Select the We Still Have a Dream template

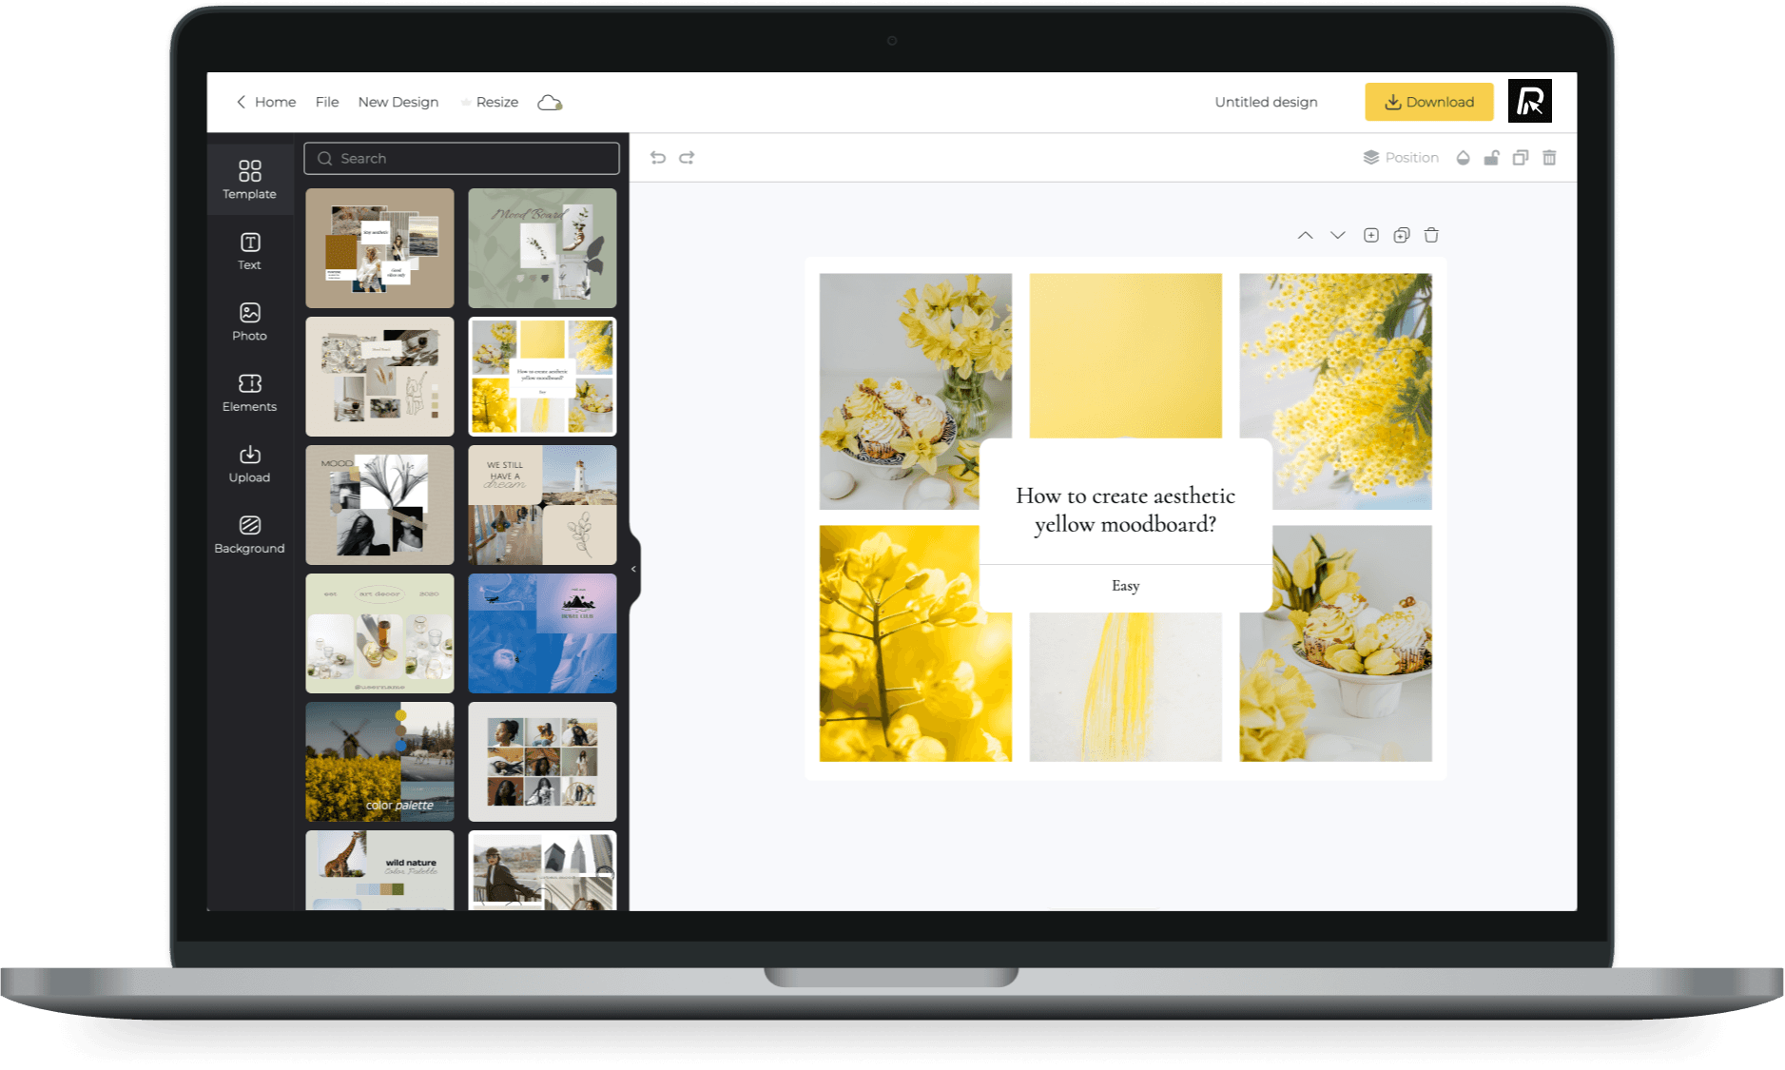click(542, 505)
